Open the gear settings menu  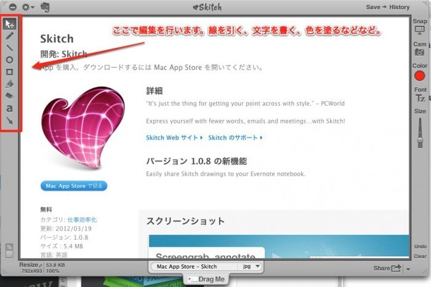click(x=28, y=7)
